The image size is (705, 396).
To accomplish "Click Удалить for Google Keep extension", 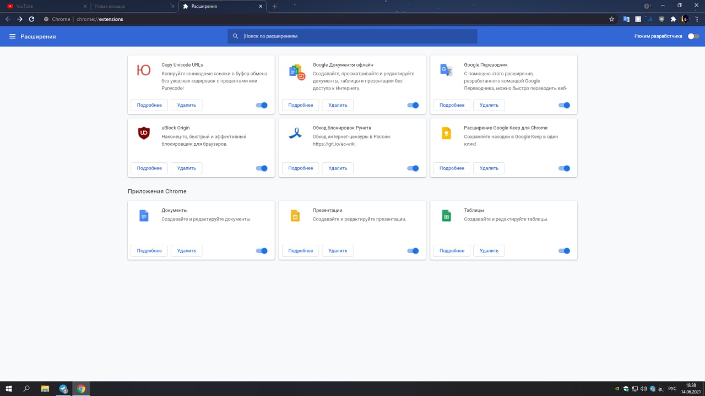I will pos(489,168).
